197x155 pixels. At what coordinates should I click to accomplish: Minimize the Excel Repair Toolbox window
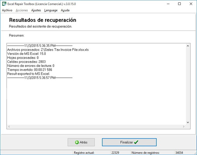pyautogui.click(x=168, y=4)
